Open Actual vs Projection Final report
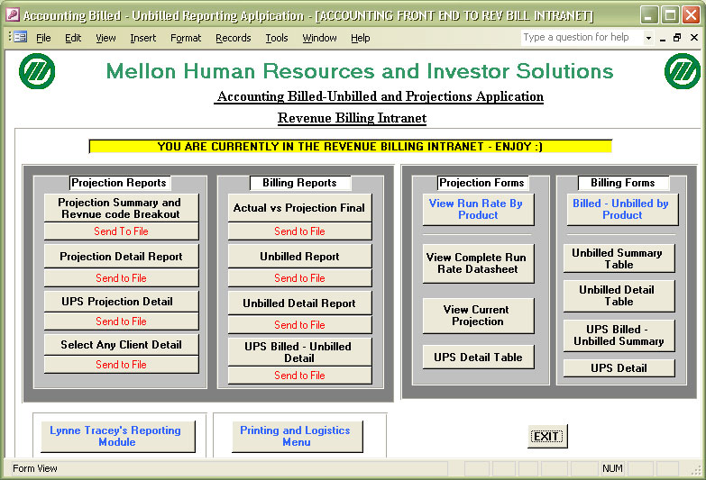 (x=299, y=208)
